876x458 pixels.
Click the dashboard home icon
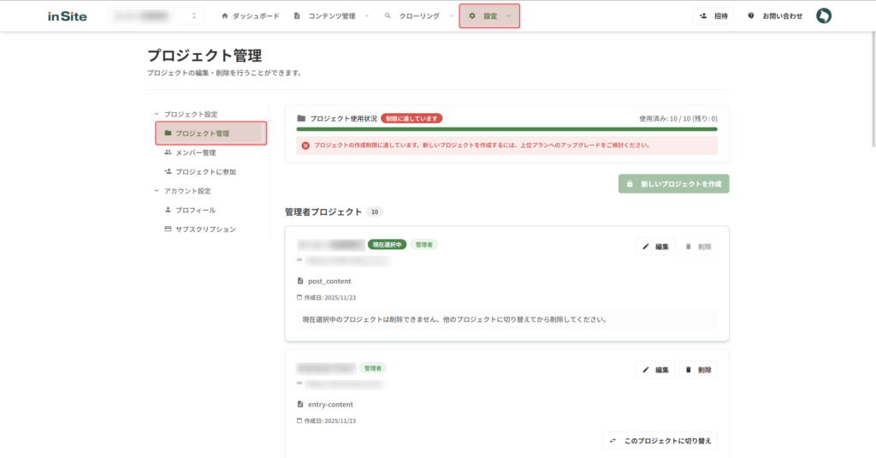coord(225,15)
